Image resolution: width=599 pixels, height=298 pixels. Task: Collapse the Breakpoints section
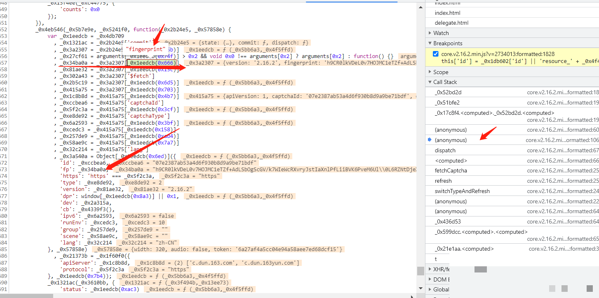[x=448, y=43]
